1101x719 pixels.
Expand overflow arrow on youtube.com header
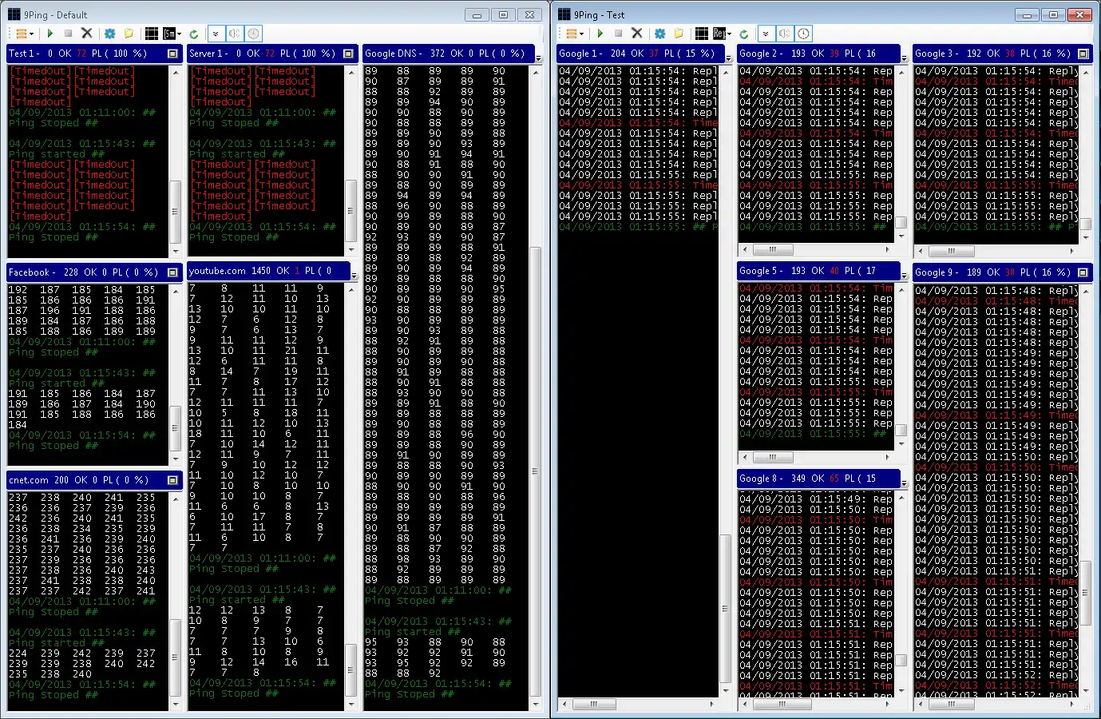coord(353,276)
